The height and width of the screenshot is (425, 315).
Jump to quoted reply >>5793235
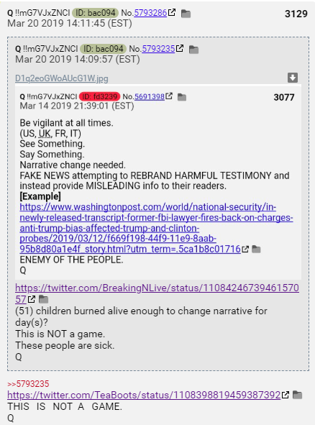tap(28, 384)
